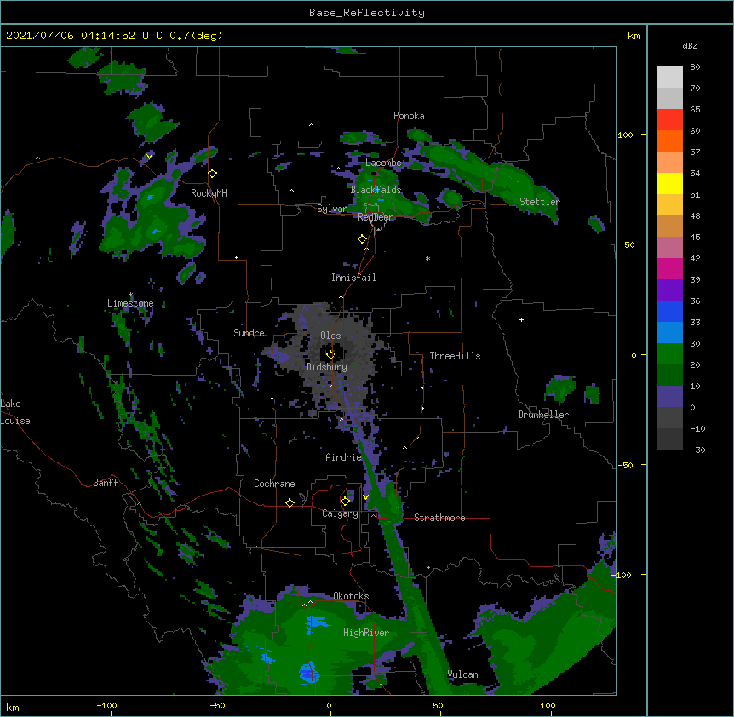Click the Sundre town label
Screen dimensions: 734x717
pos(249,333)
